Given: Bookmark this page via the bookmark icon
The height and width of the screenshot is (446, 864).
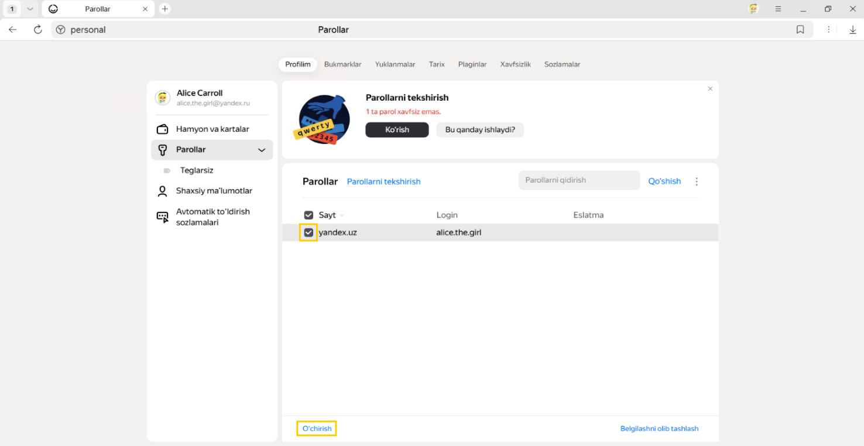Looking at the screenshot, I should [800, 30].
